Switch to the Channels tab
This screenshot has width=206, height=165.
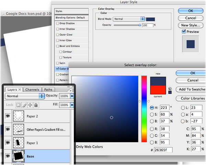point(32,89)
